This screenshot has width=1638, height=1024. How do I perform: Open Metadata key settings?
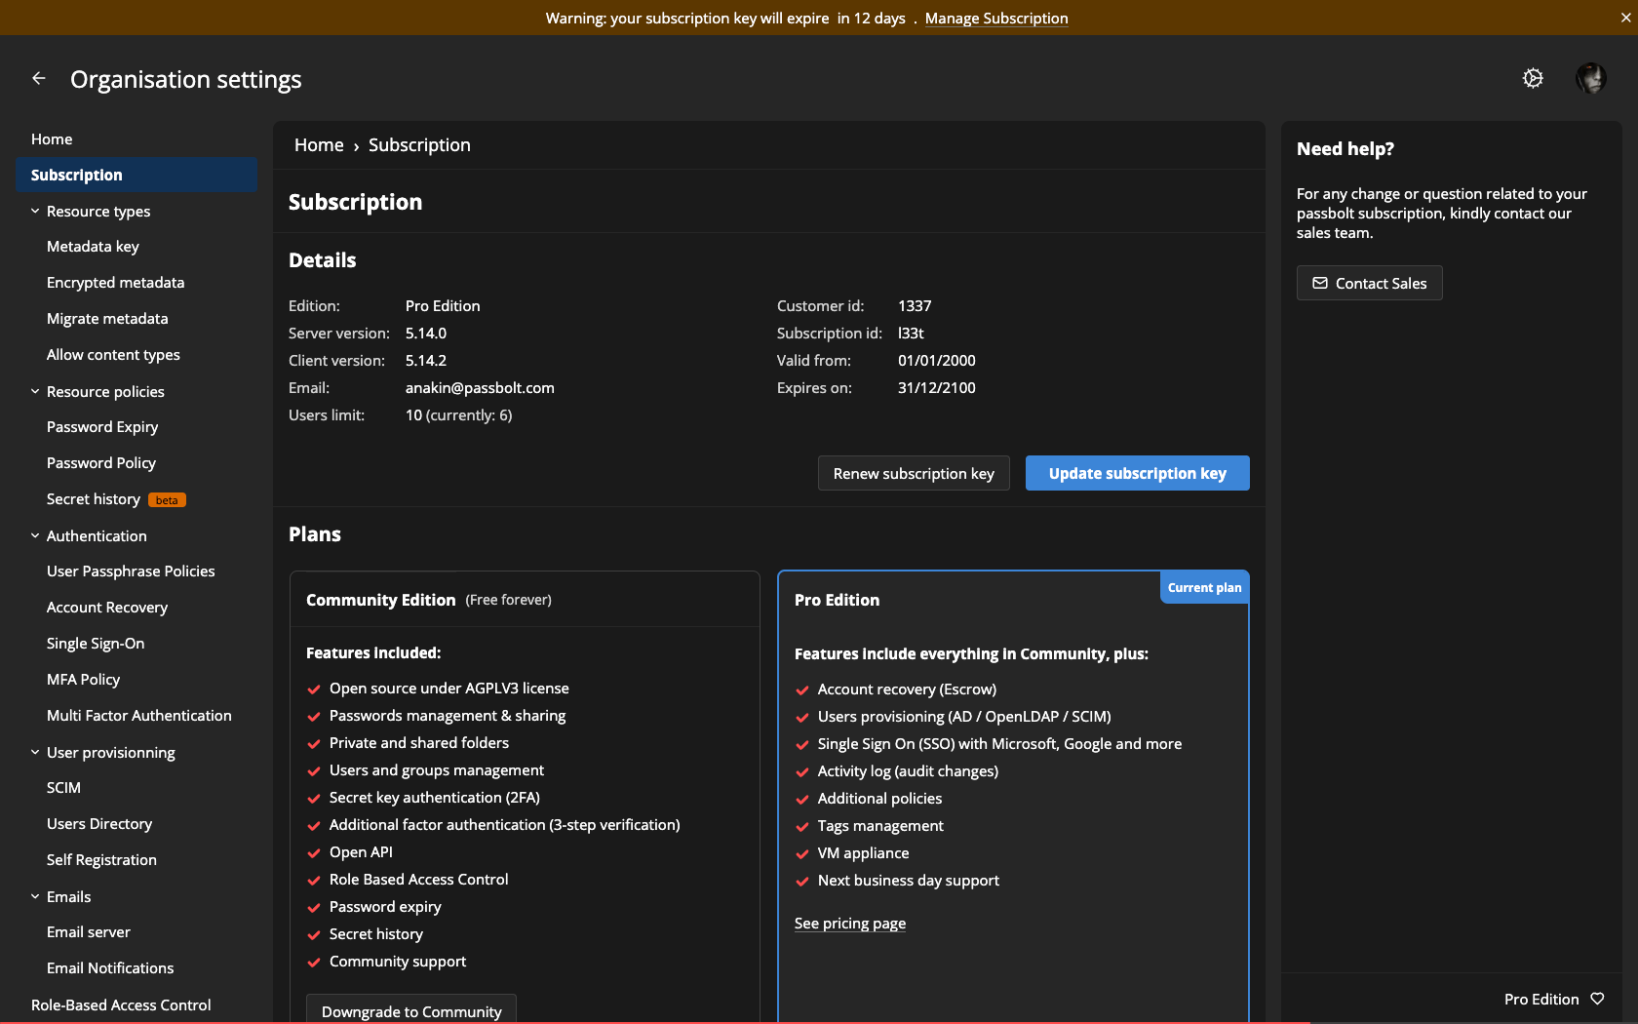(93, 247)
